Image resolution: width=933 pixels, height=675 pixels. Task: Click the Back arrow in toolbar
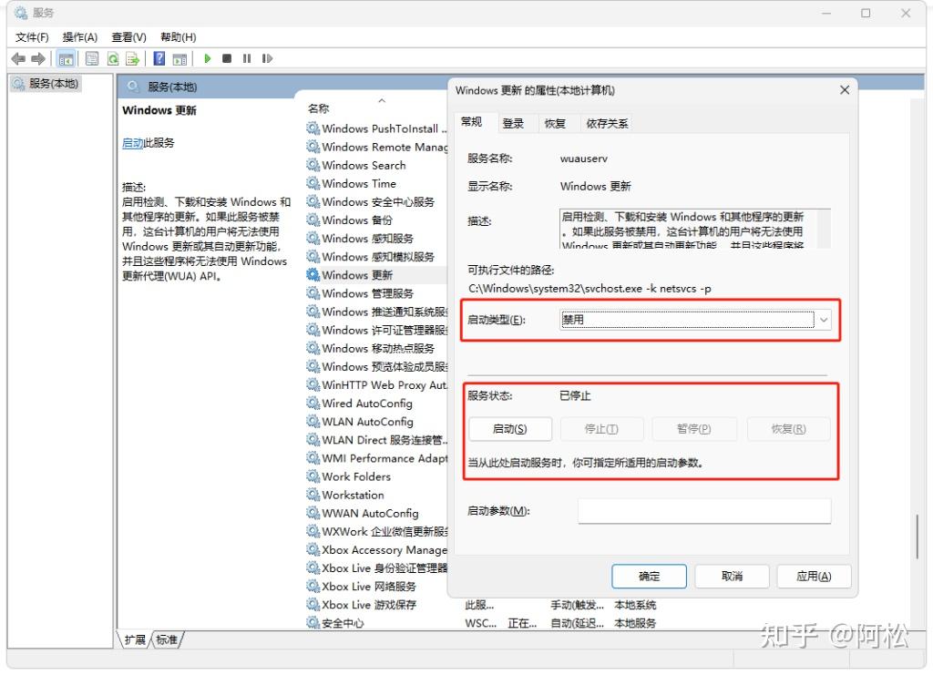click(x=18, y=58)
